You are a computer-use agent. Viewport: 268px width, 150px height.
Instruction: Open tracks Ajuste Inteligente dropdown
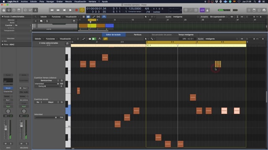(186, 17)
